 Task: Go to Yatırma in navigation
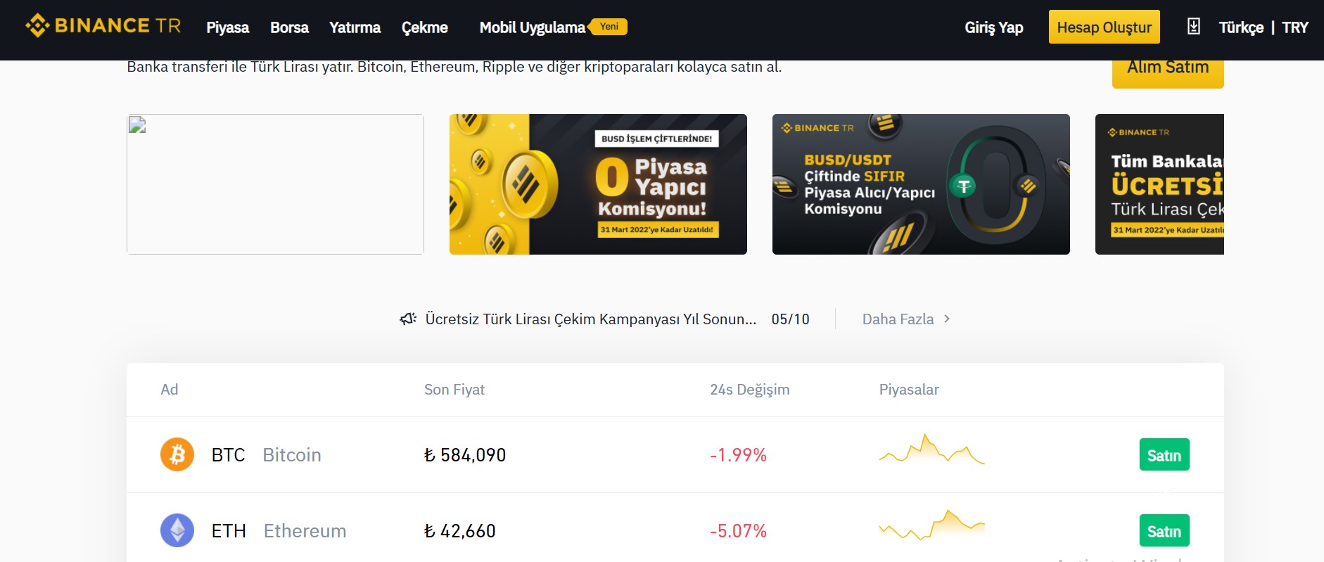point(355,27)
